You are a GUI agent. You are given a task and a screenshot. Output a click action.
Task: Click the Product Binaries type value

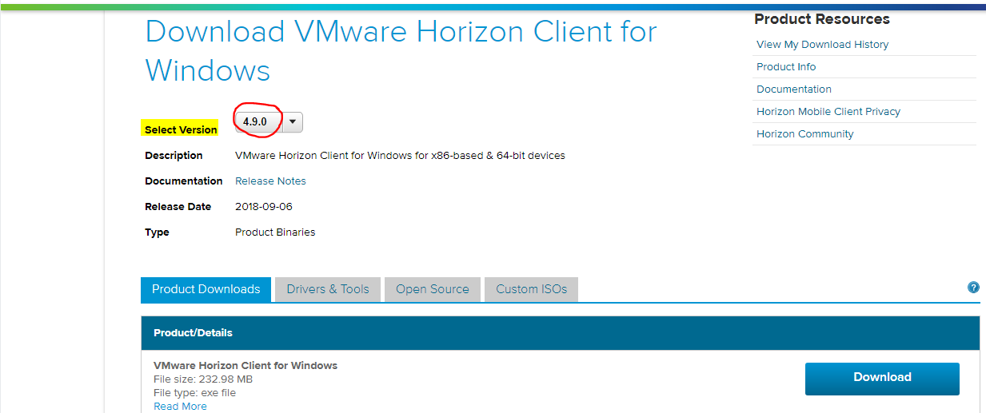275,232
